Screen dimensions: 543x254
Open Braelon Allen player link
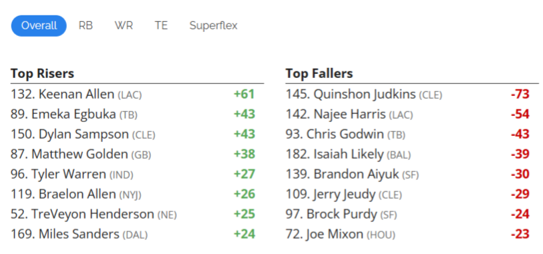click(x=77, y=194)
